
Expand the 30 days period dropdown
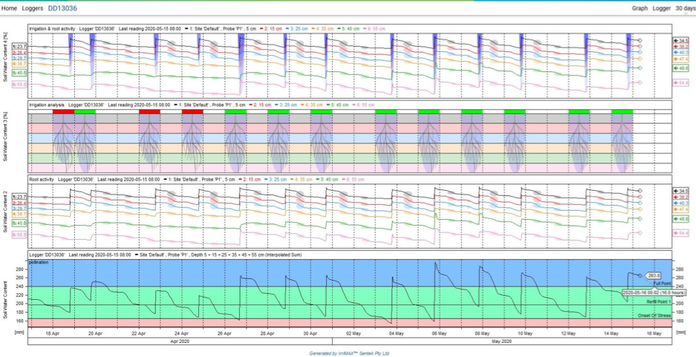[x=684, y=8]
